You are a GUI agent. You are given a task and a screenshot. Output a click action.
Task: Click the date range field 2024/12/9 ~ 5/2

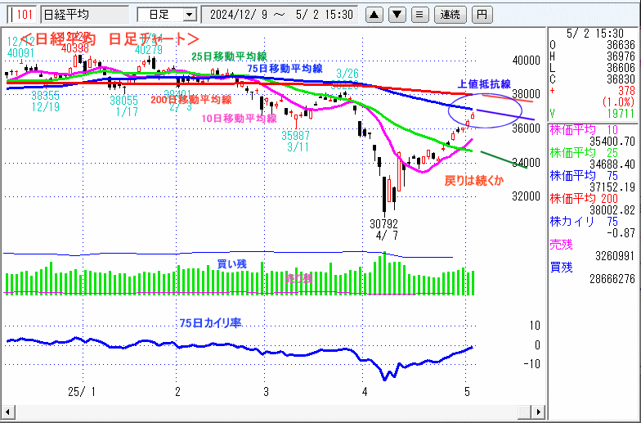(280, 15)
